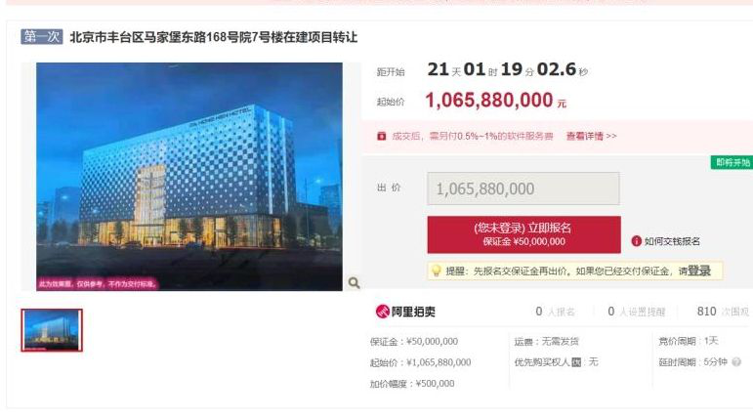
Task: Click the lightbulb reminder icon
Action: pyautogui.click(x=436, y=271)
